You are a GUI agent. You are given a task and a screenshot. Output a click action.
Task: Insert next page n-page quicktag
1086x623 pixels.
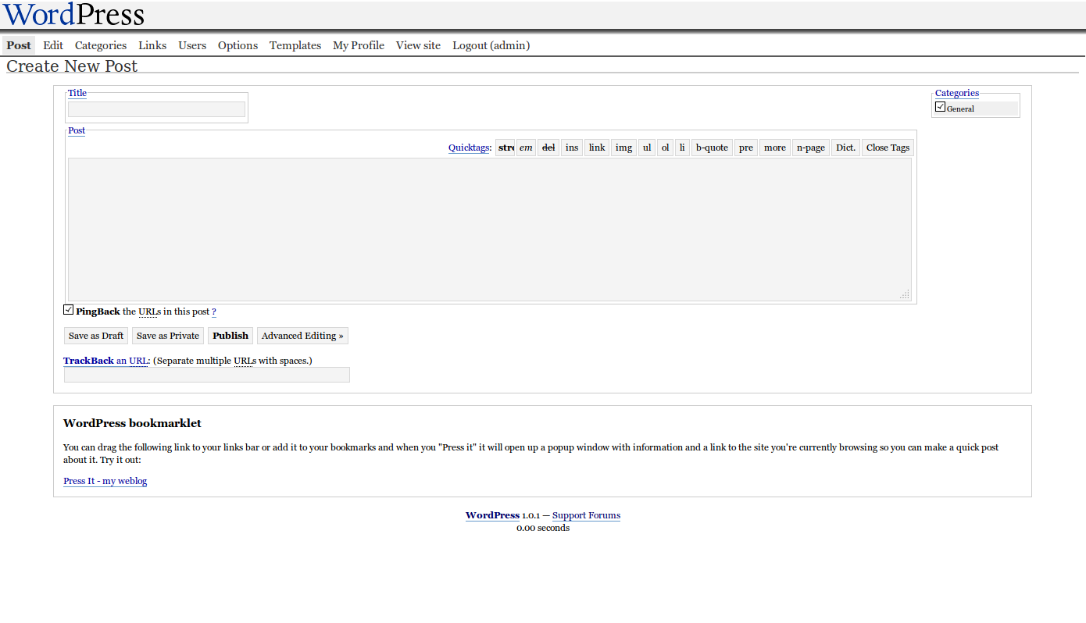pos(811,148)
